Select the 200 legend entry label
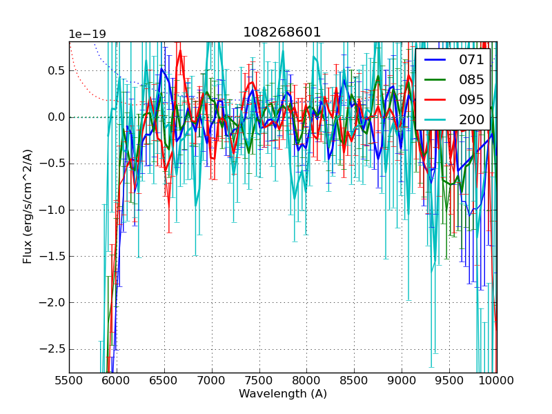 (x=471, y=119)
